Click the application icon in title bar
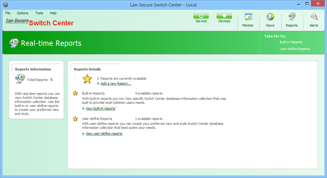This screenshot has width=327, height=178. tap(6, 5)
